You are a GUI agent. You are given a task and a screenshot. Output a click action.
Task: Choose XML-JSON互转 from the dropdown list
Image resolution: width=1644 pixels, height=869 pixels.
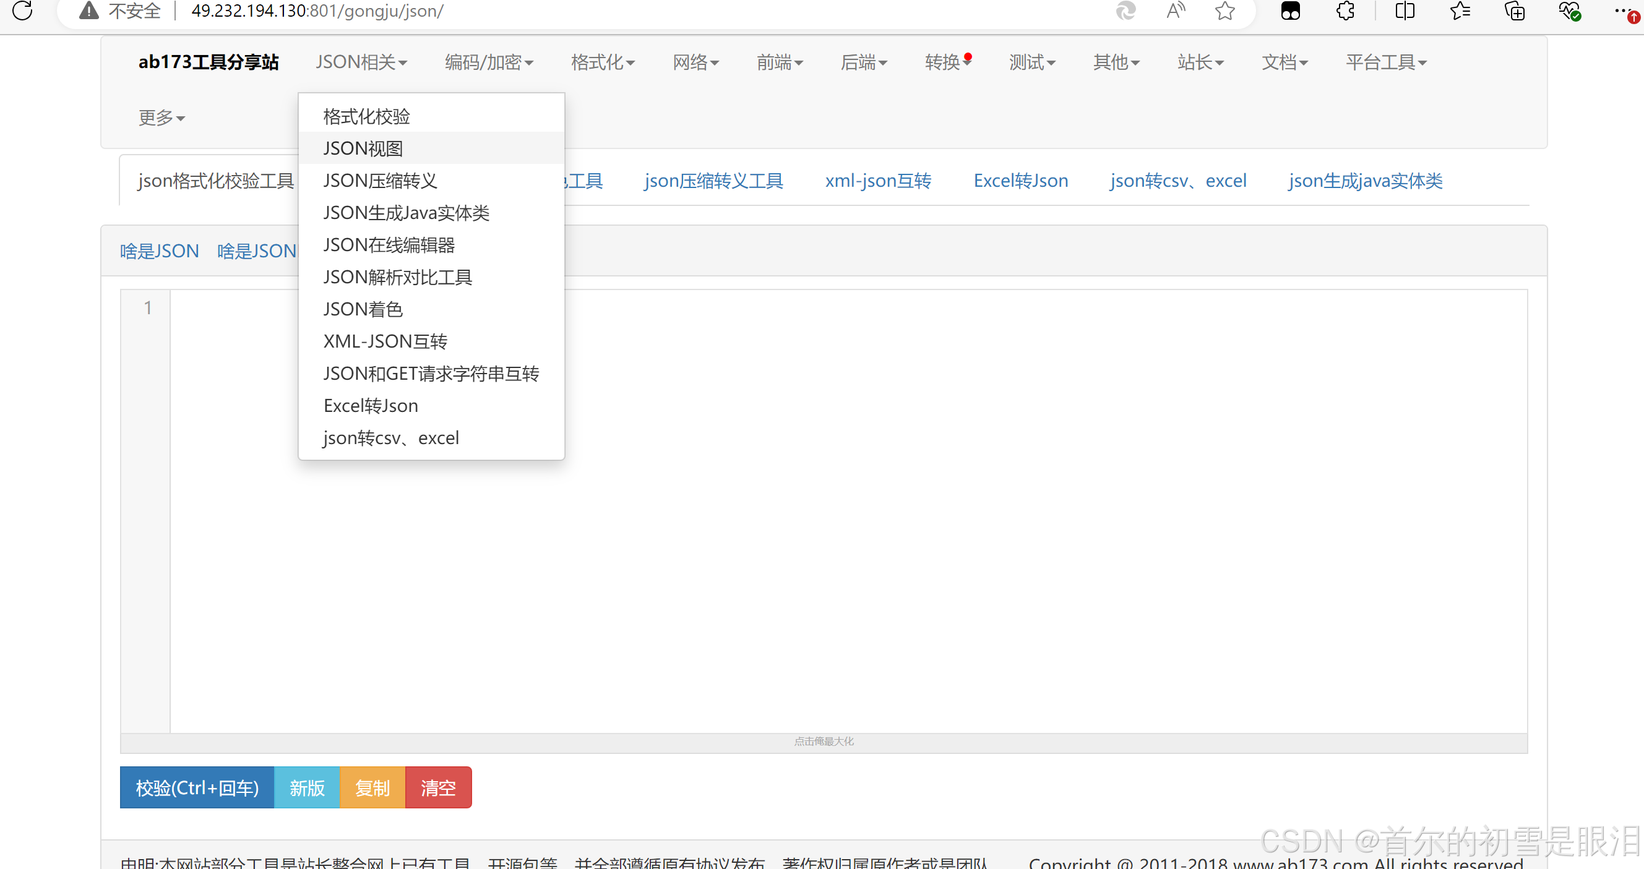[x=385, y=341]
